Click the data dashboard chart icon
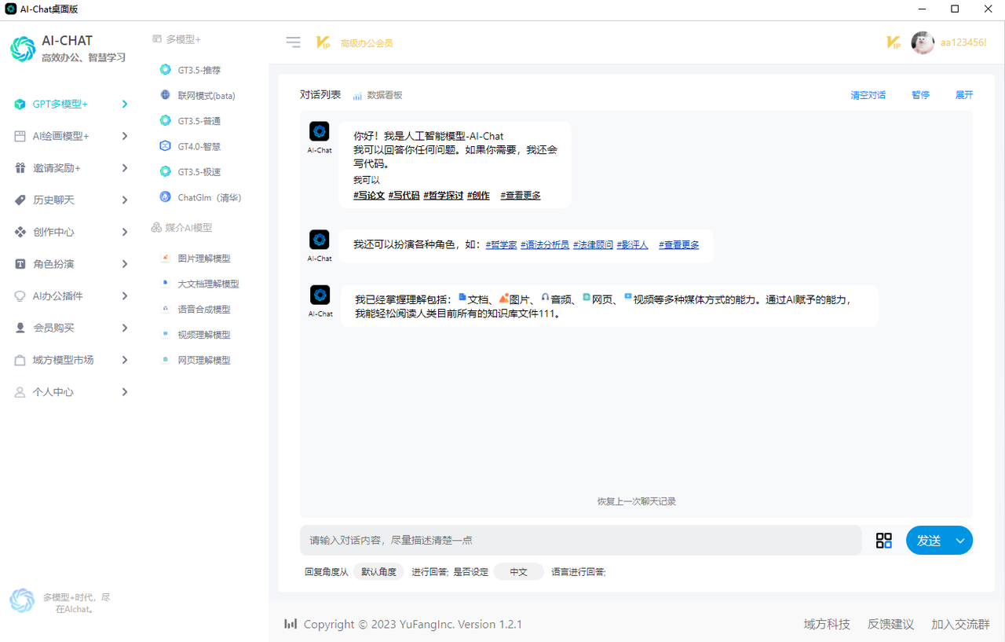 pyautogui.click(x=357, y=95)
